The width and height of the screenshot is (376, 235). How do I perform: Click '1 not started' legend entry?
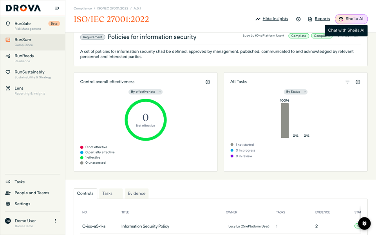(242, 145)
